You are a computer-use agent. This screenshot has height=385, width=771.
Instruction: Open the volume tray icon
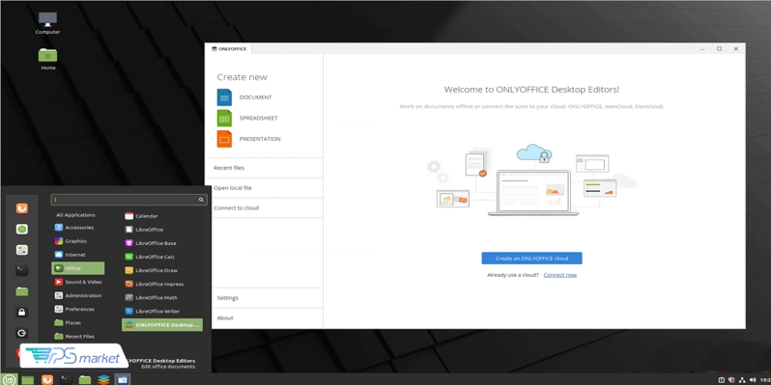click(x=753, y=380)
